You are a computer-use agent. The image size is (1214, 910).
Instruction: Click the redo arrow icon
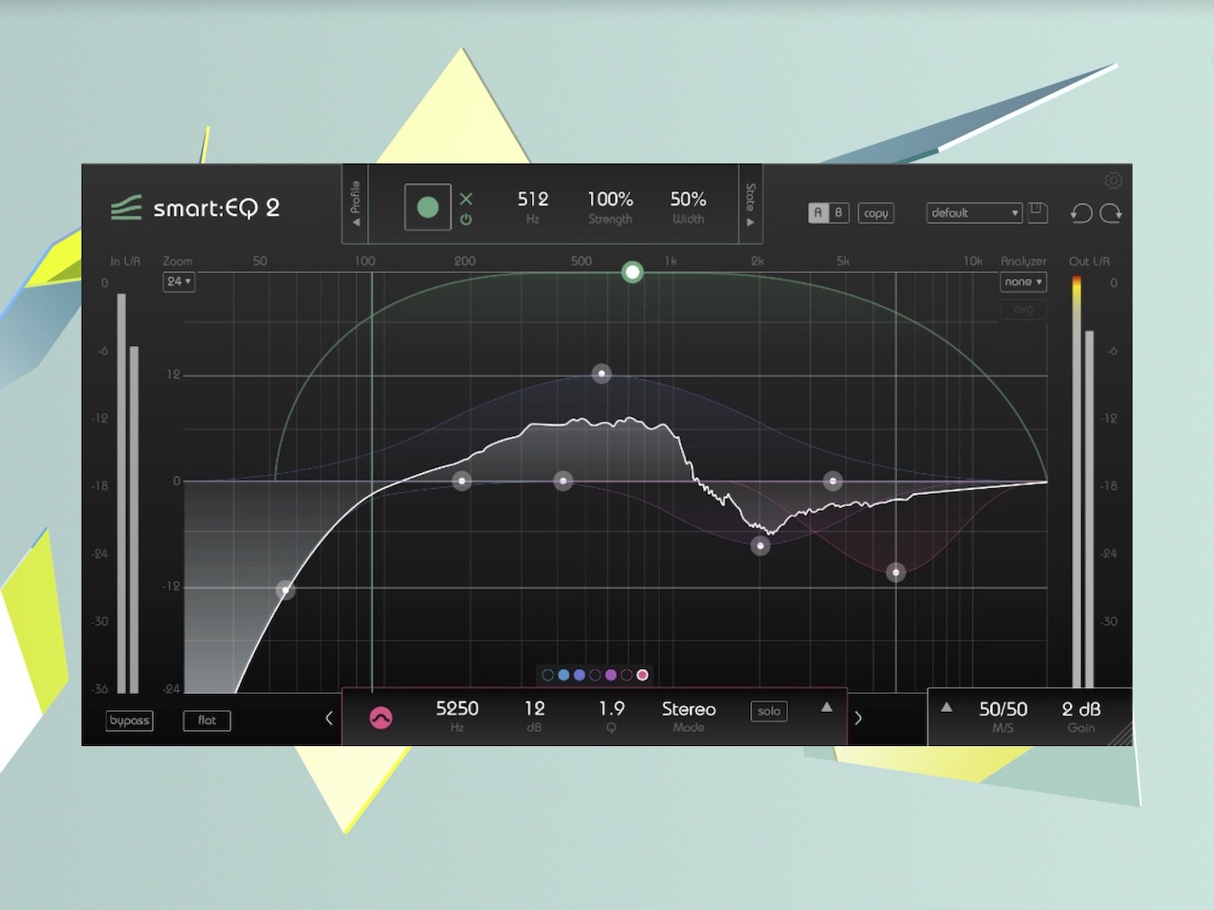[x=1111, y=212]
